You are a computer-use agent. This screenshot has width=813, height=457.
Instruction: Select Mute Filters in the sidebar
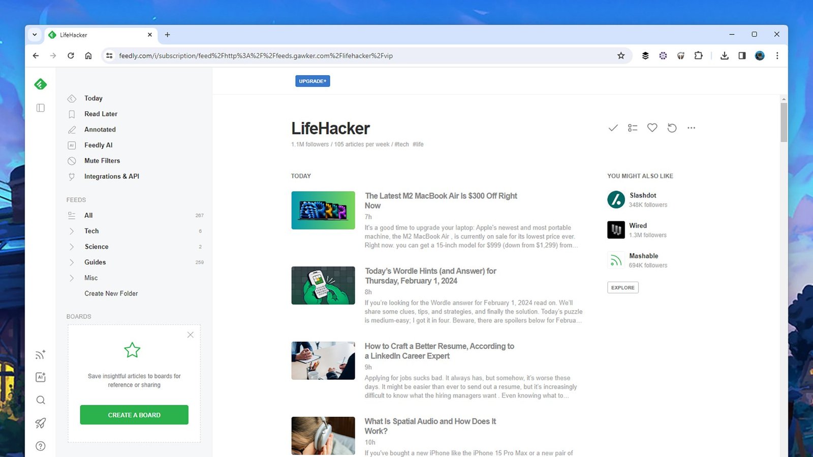102,160
